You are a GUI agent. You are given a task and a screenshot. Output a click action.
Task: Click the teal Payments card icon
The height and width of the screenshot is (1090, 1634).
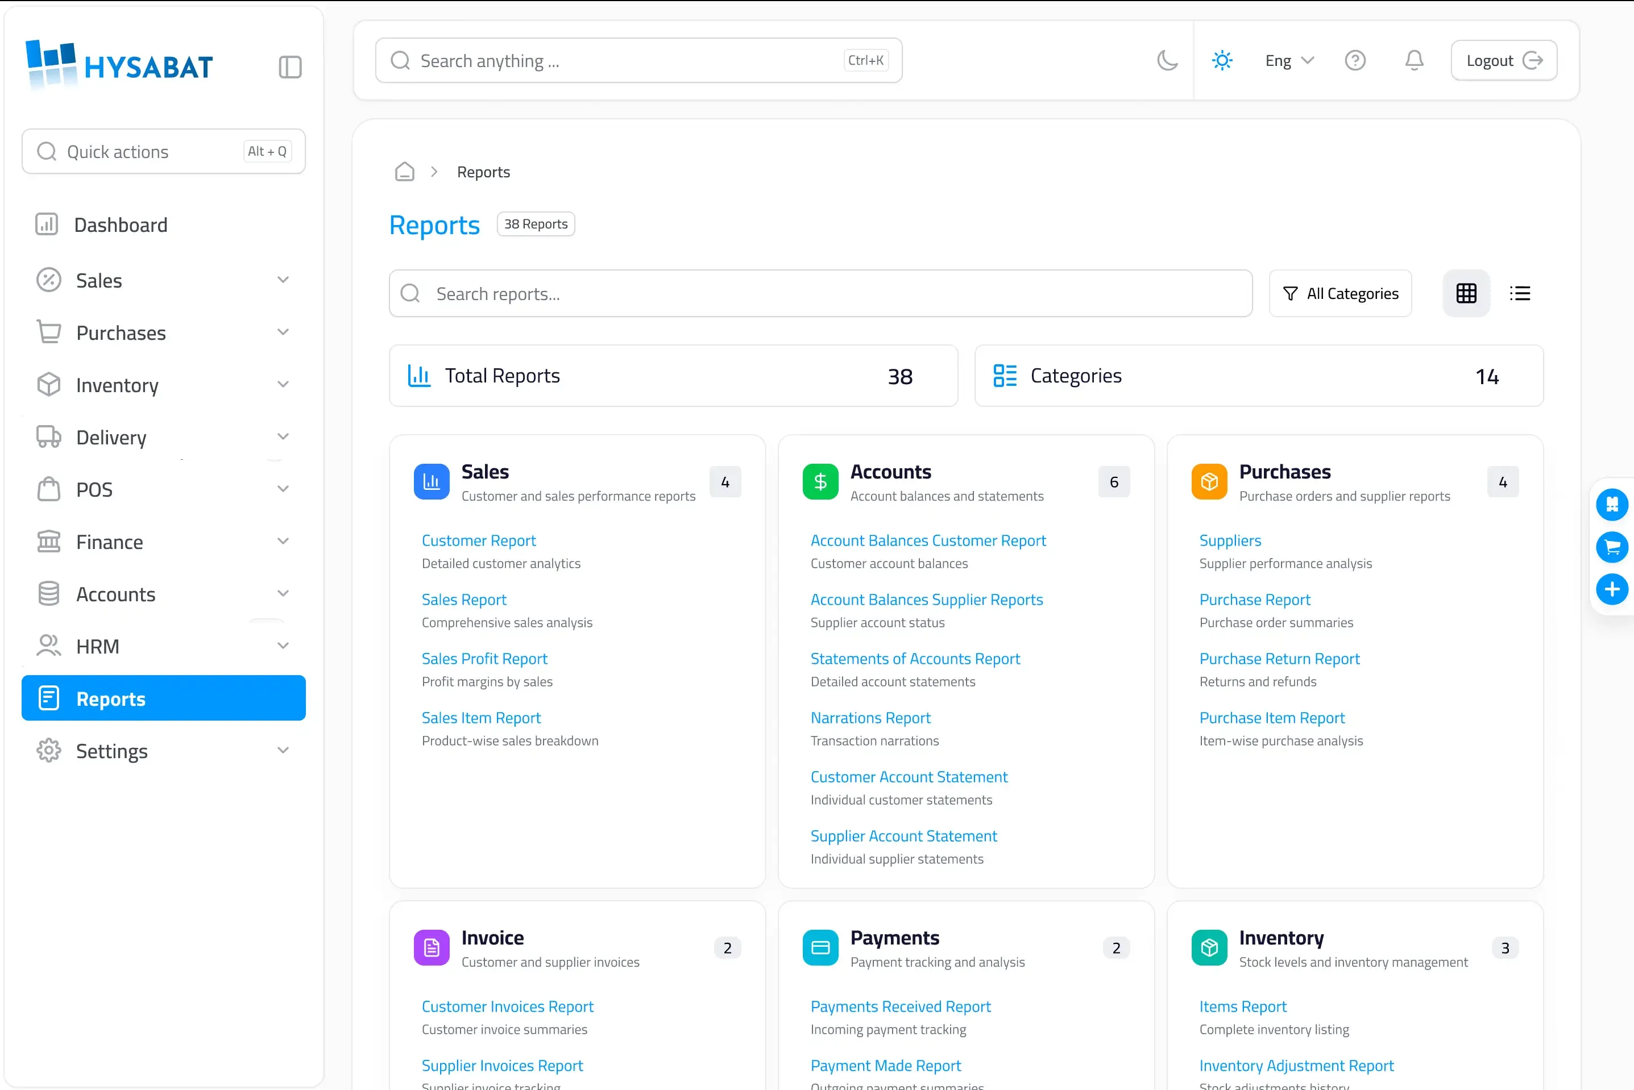coord(820,947)
